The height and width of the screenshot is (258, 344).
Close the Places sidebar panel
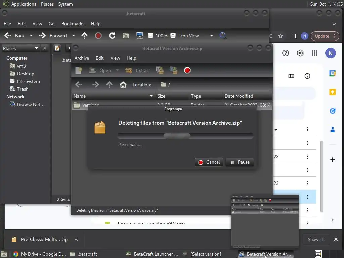click(45, 48)
